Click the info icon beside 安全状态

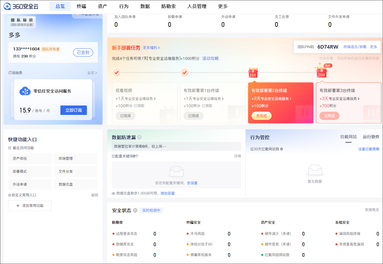tap(135, 210)
